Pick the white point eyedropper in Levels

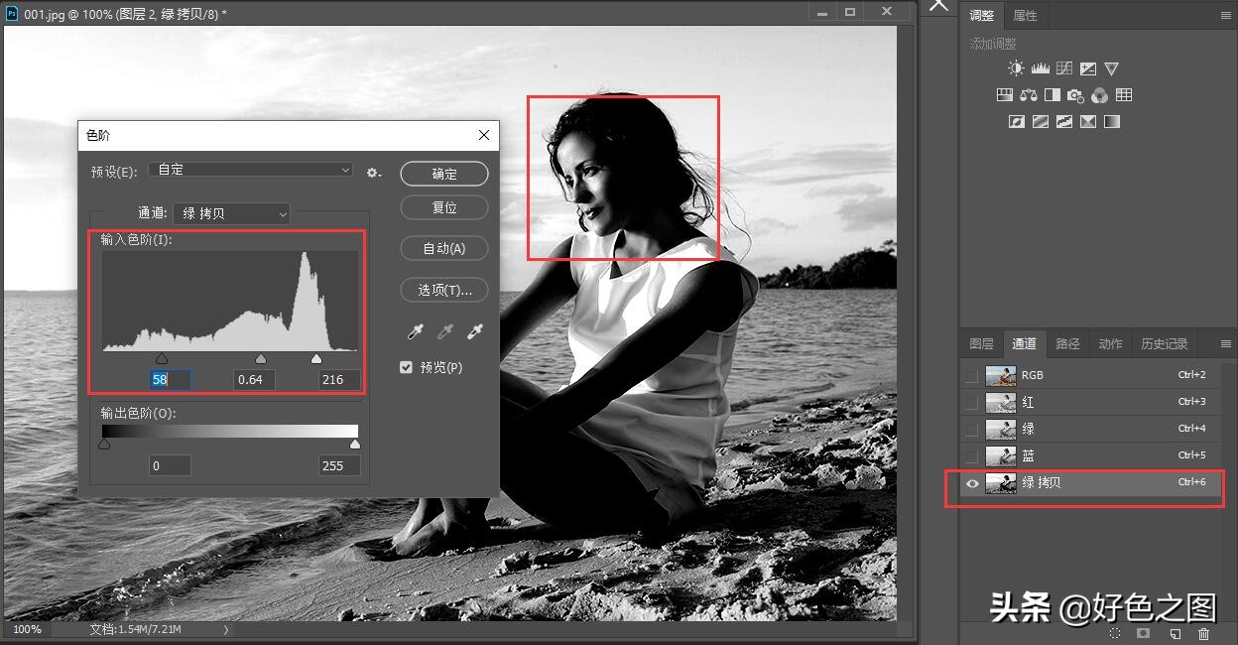(x=475, y=332)
